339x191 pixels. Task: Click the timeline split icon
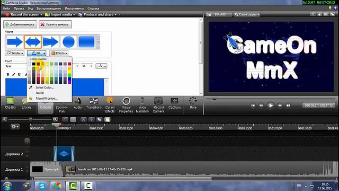[x=92, y=119]
